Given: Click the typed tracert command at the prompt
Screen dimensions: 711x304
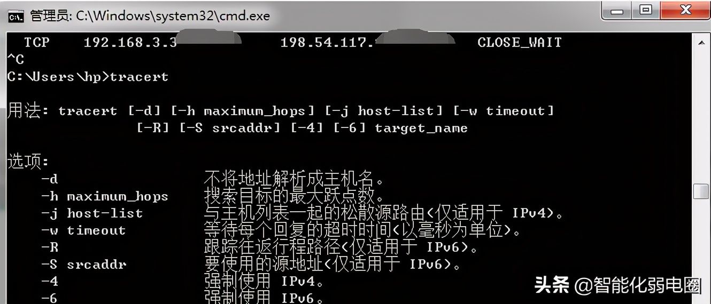Looking at the screenshot, I should (139, 77).
